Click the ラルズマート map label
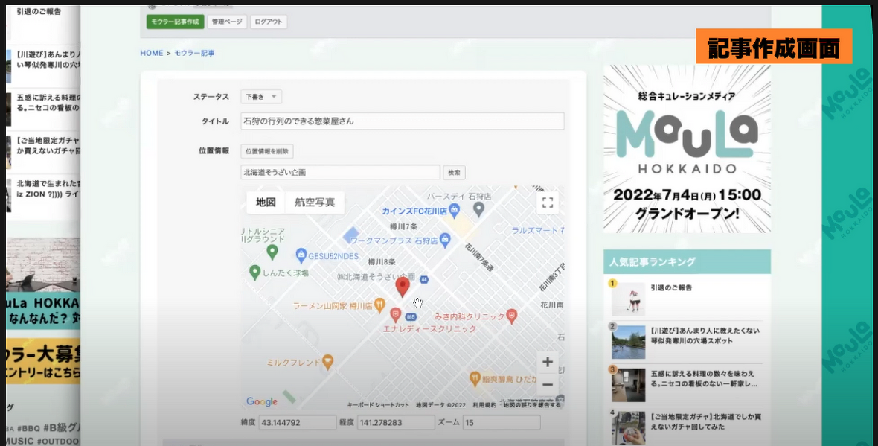This screenshot has width=878, height=446. (x=538, y=230)
